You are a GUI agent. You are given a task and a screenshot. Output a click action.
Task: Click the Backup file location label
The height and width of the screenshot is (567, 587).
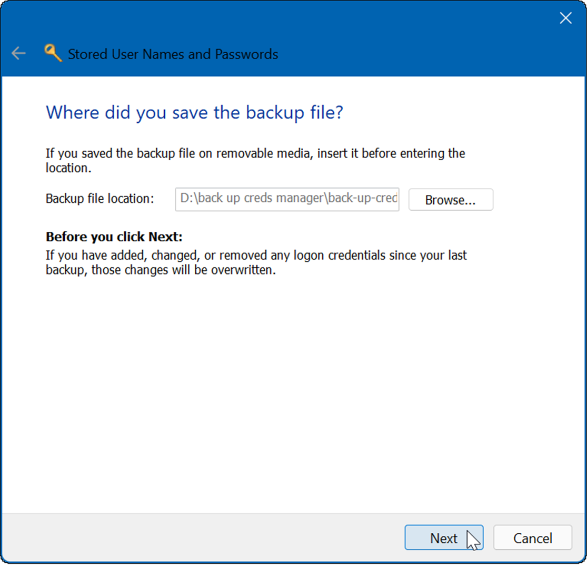(100, 199)
